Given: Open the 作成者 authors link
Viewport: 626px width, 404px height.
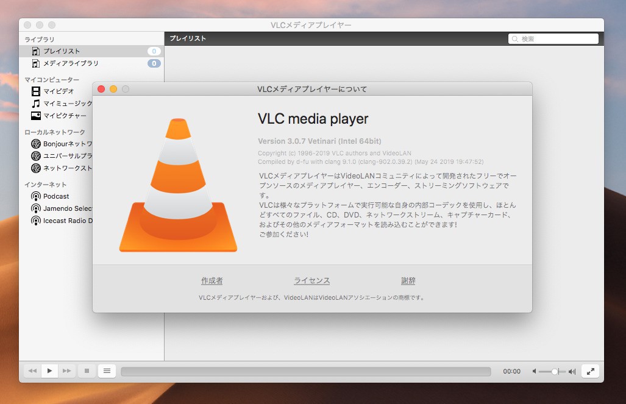Looking at the screenshot, I should 212,281.
